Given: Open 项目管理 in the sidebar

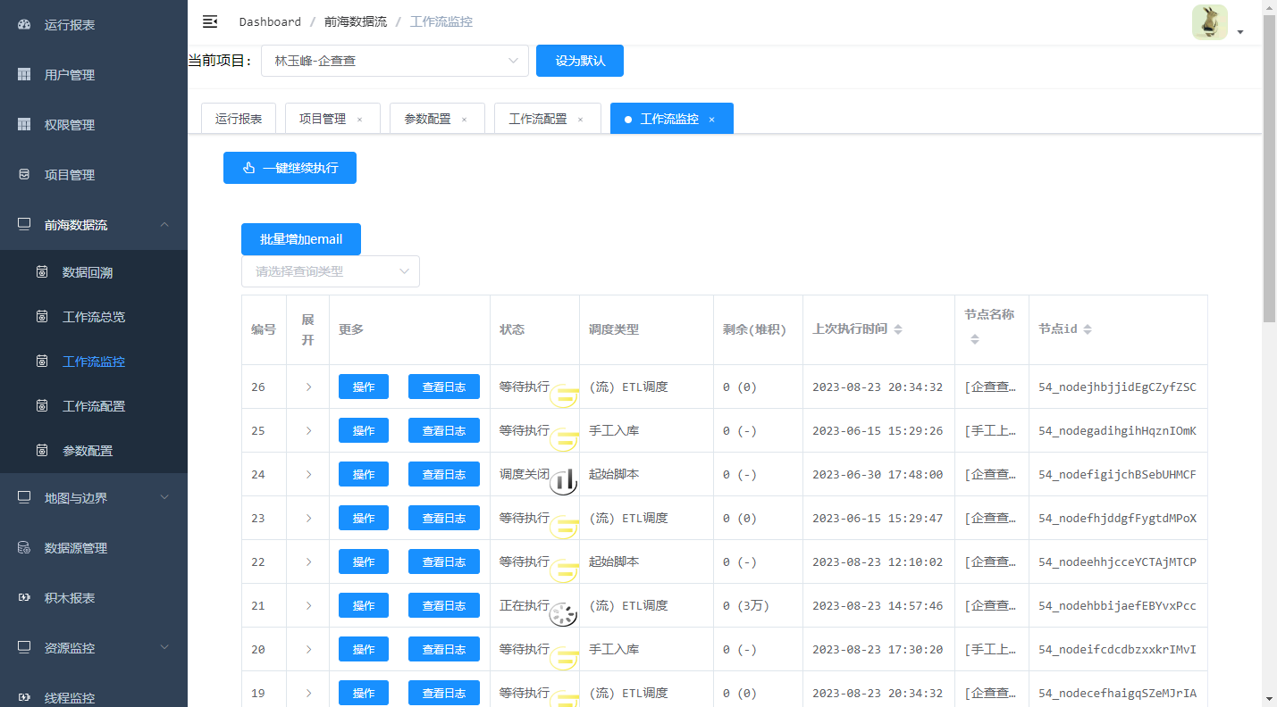Looking at the screenshot, I should coord(94,175).
